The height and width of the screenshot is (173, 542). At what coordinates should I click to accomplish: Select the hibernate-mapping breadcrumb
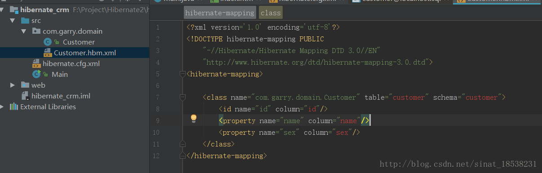(x=219, y=13)
